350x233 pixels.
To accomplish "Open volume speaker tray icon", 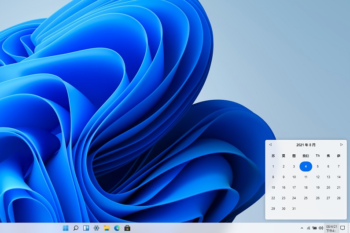I will pyautogui.click(x=321, y=228).
